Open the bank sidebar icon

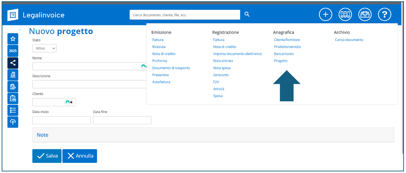pos(13,87)
